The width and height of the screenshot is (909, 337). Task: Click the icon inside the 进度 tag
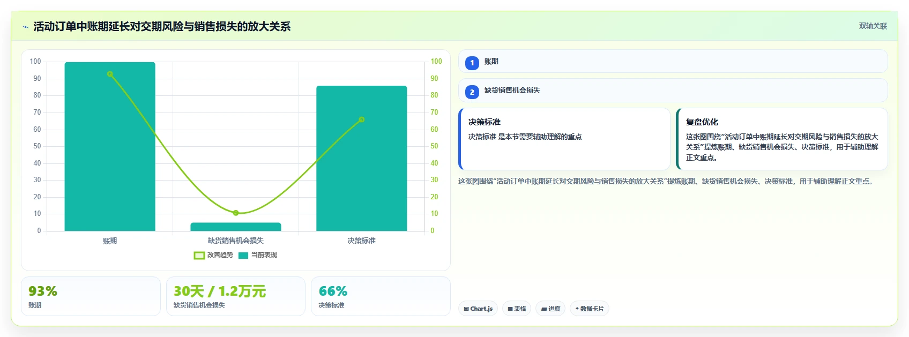[544, 309]
